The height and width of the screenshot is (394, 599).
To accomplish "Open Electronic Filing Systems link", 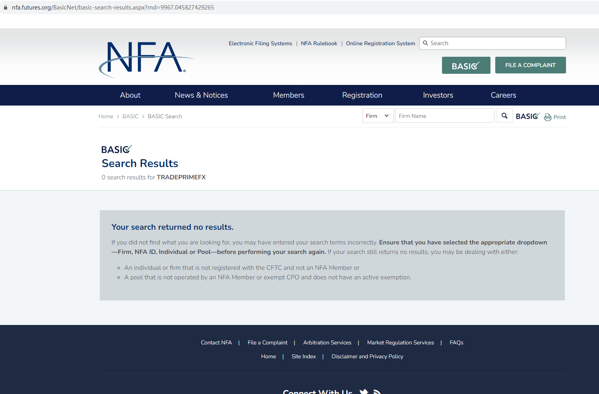I will 260,44.
